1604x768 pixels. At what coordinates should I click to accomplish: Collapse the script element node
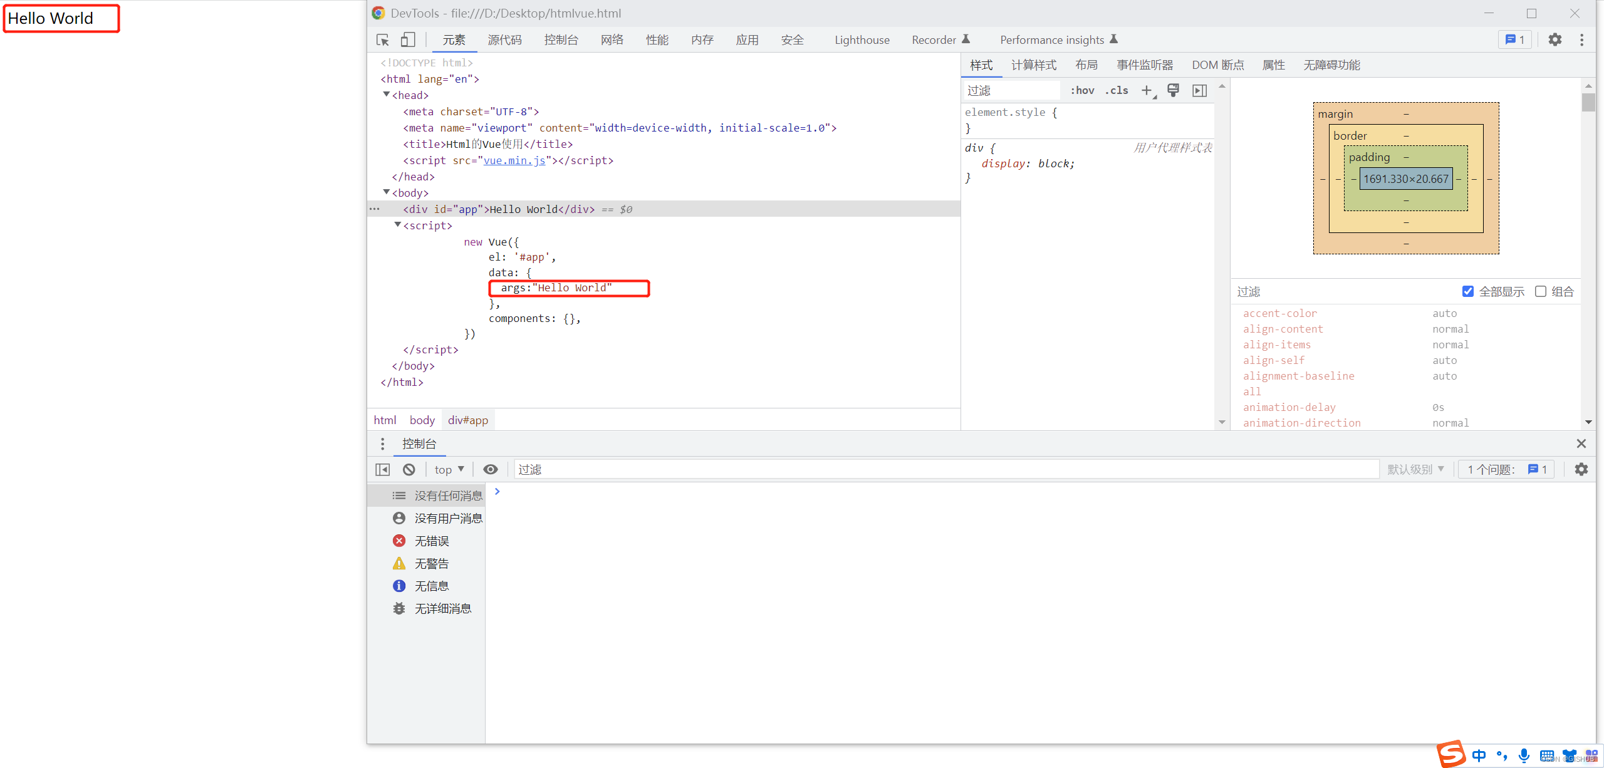398,225
